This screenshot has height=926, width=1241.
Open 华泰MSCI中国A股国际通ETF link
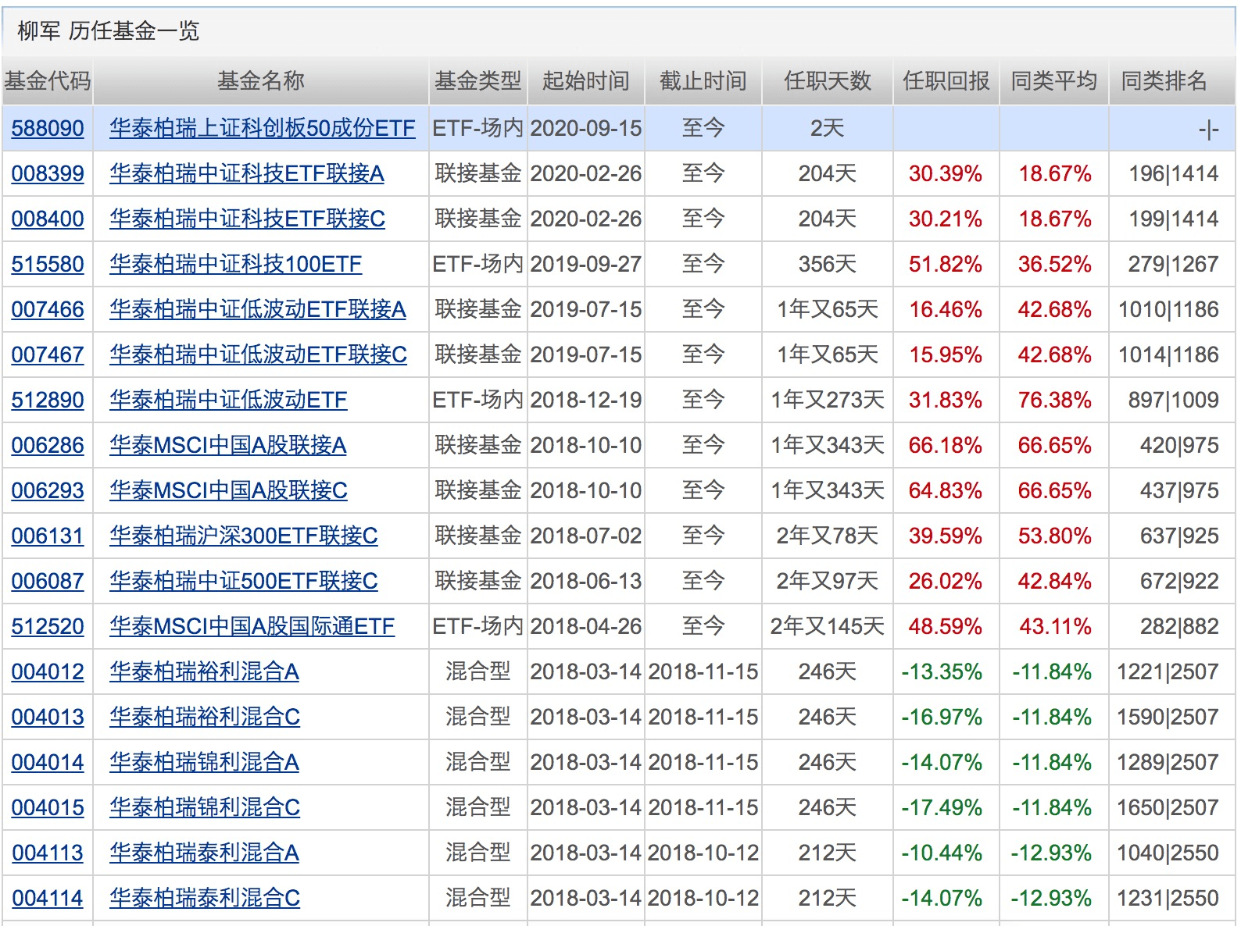point(252,626)
